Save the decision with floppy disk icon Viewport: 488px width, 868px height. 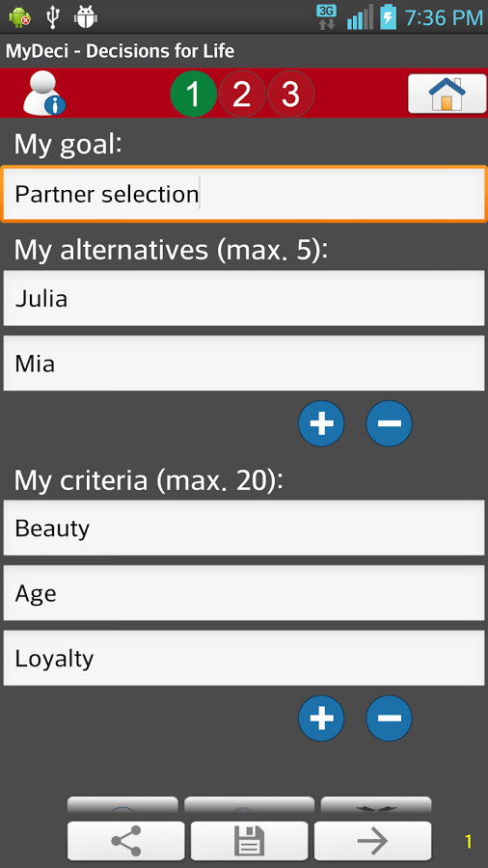pos(250,841)
